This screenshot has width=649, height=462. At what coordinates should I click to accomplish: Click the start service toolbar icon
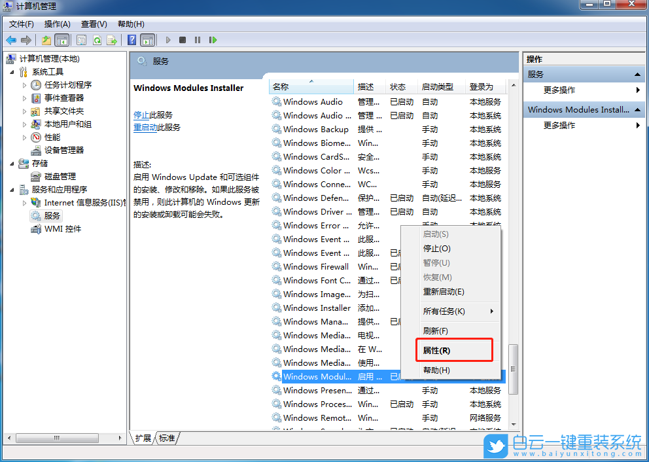[167, 40]
